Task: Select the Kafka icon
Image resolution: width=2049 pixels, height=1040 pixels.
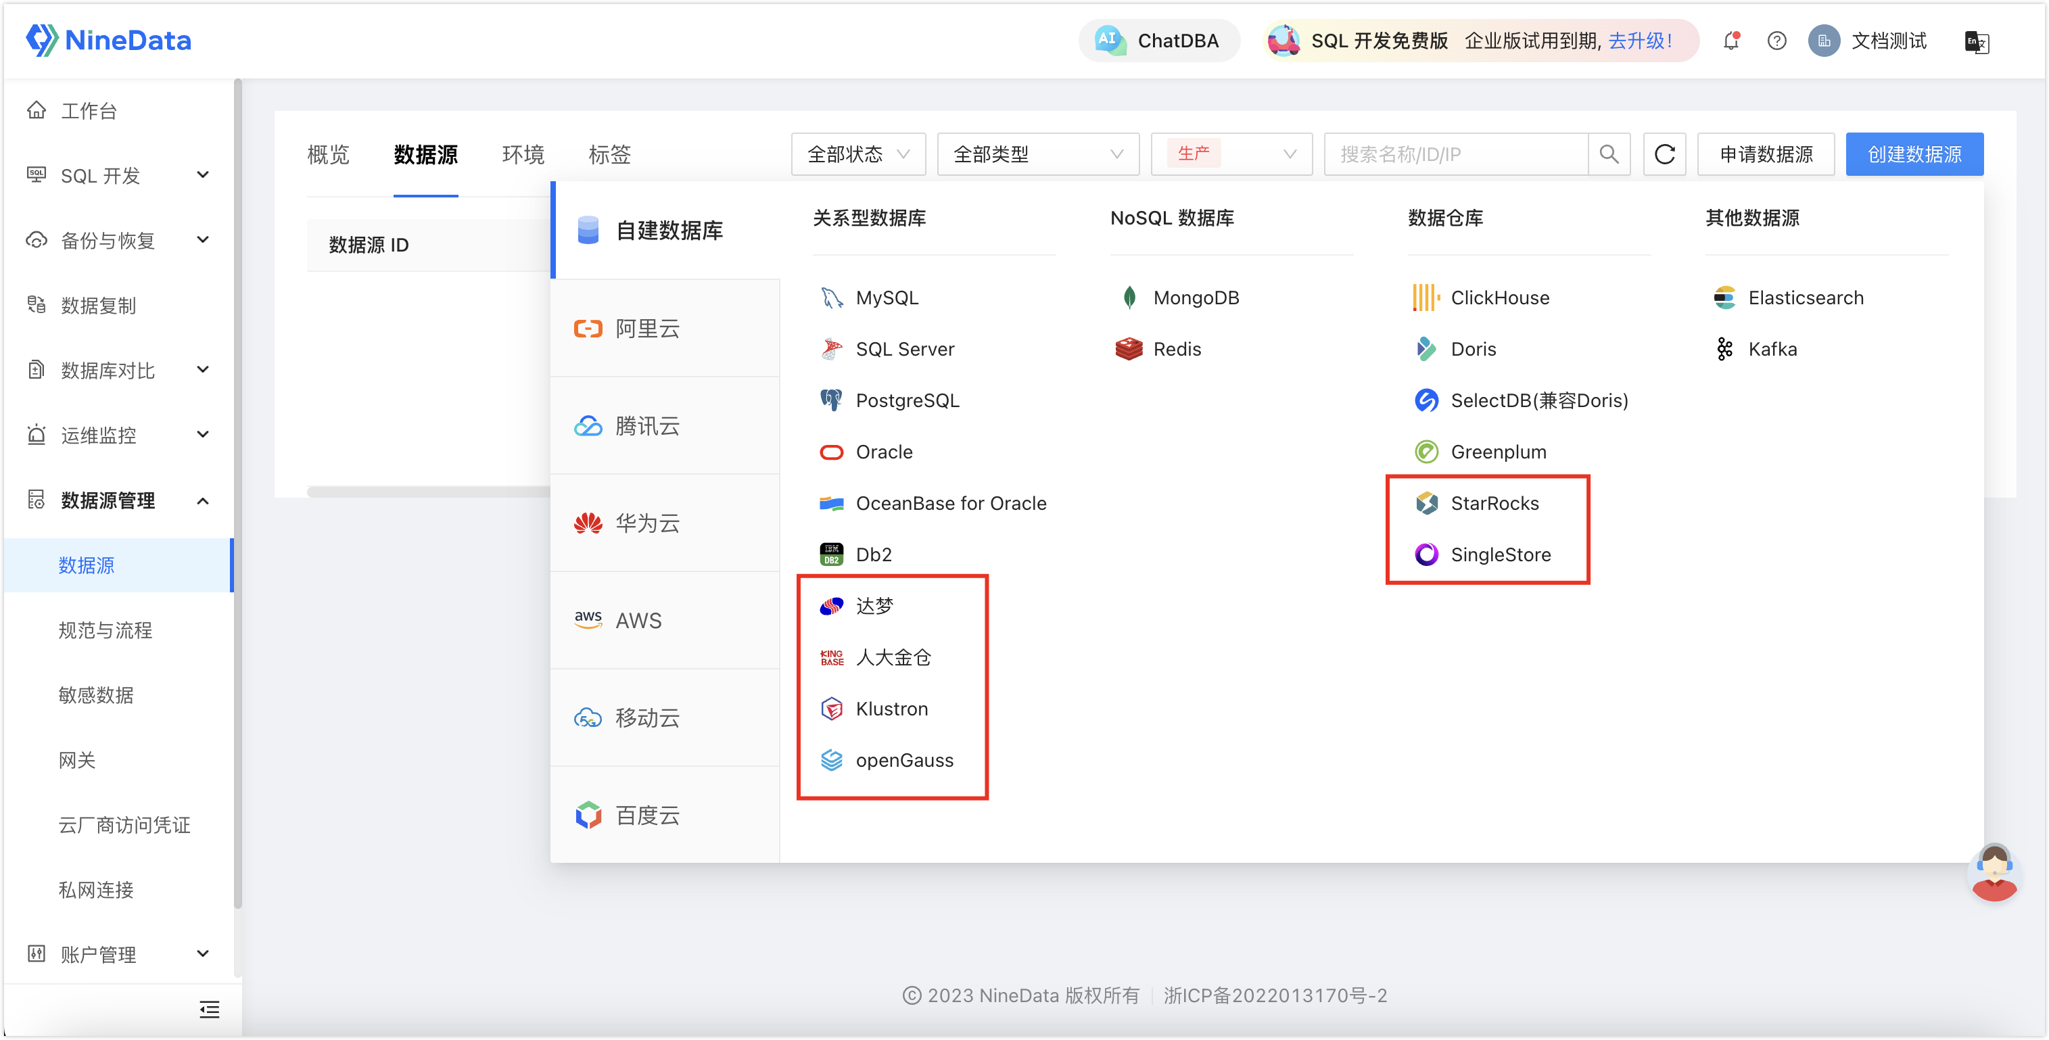Action: tap(1724, 349)
